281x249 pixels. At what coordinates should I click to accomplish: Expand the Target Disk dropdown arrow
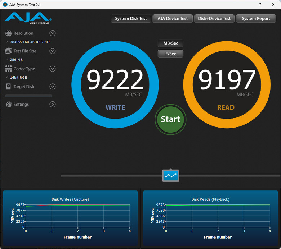click(x=53, y=87)
